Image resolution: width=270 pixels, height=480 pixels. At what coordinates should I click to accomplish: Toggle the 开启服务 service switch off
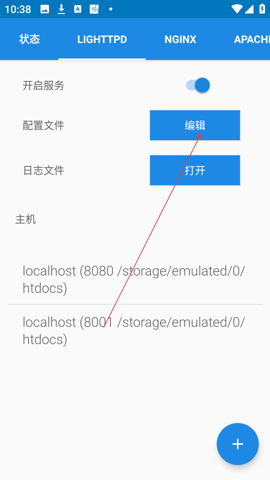coord(198,85)
